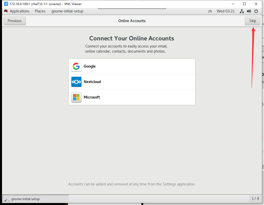Open the network status icon in top bar
Image resolution: width=264 pixels, height=205 pixels.
pos(242,11)
